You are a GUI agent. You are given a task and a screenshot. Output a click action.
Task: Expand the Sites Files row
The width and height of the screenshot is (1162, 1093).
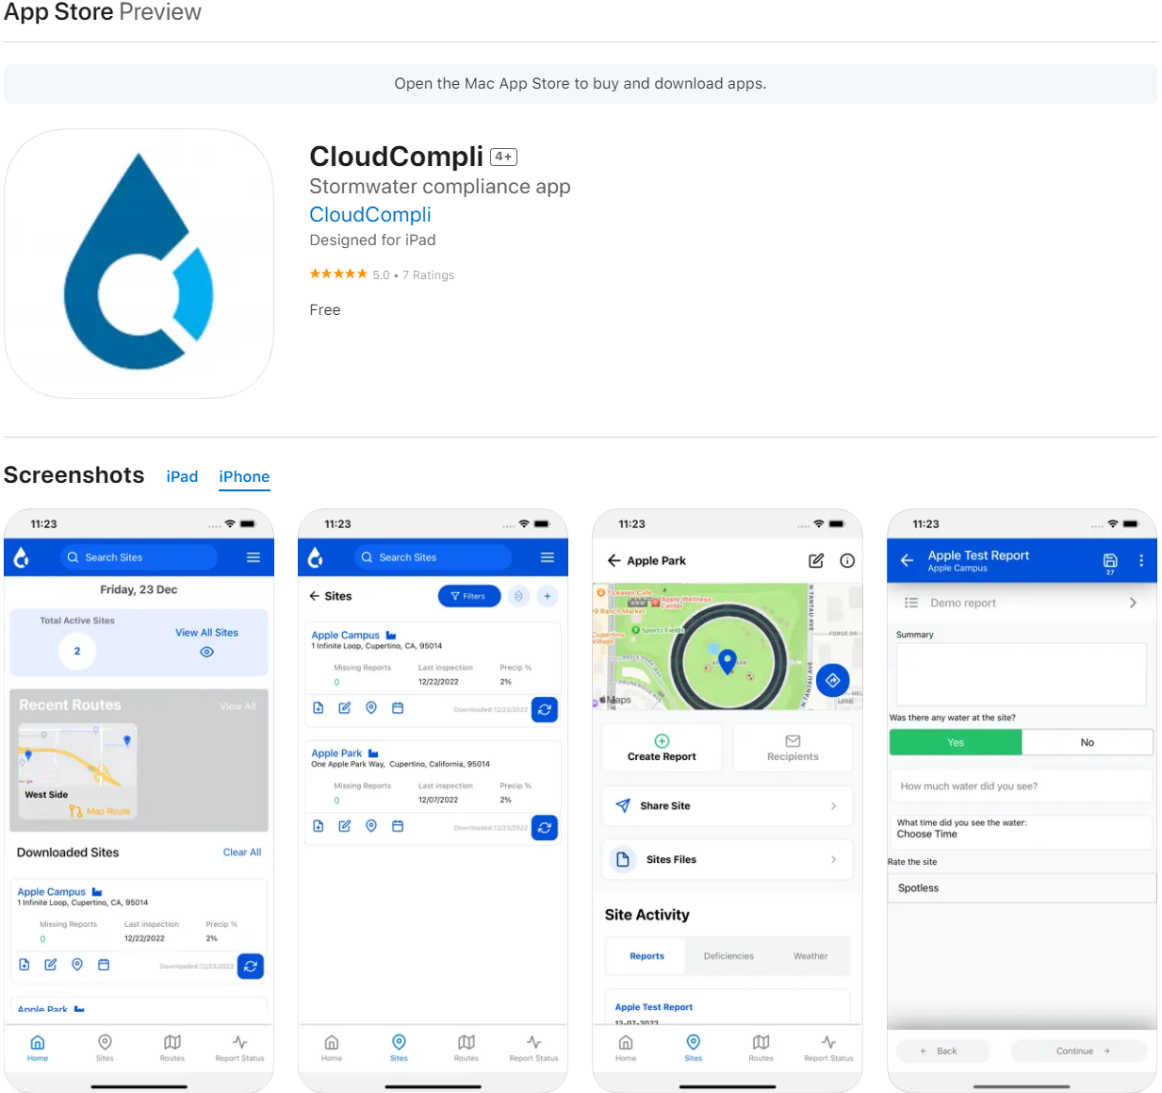728,859
